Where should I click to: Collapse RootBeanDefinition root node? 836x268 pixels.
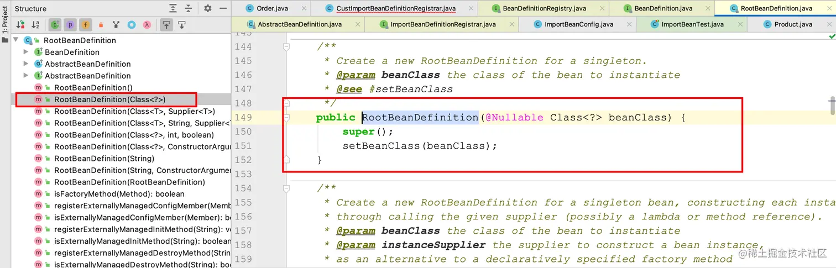(16, 40)
